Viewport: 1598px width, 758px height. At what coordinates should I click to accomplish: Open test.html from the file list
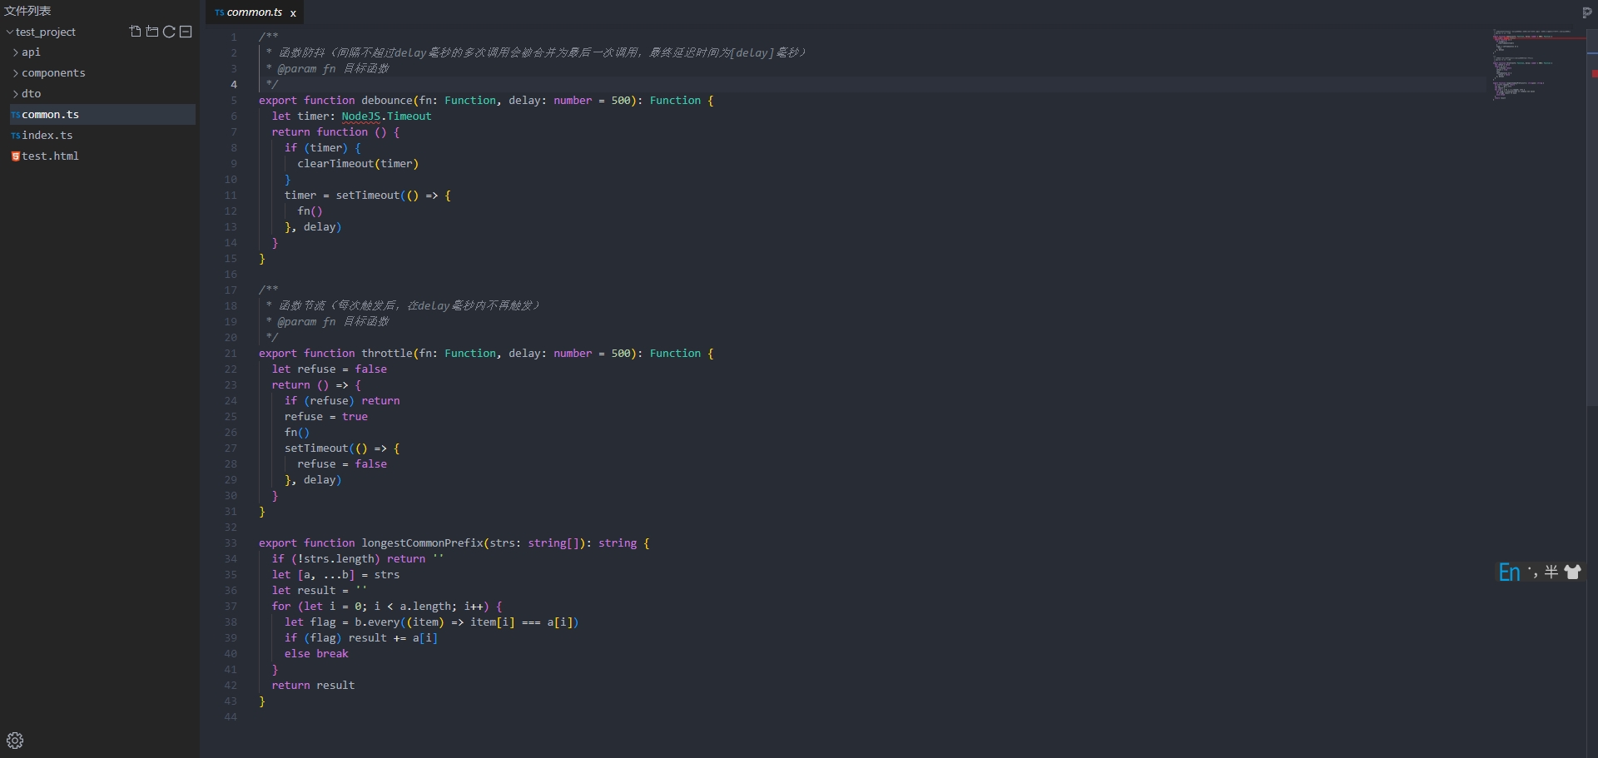coord(50,156)
